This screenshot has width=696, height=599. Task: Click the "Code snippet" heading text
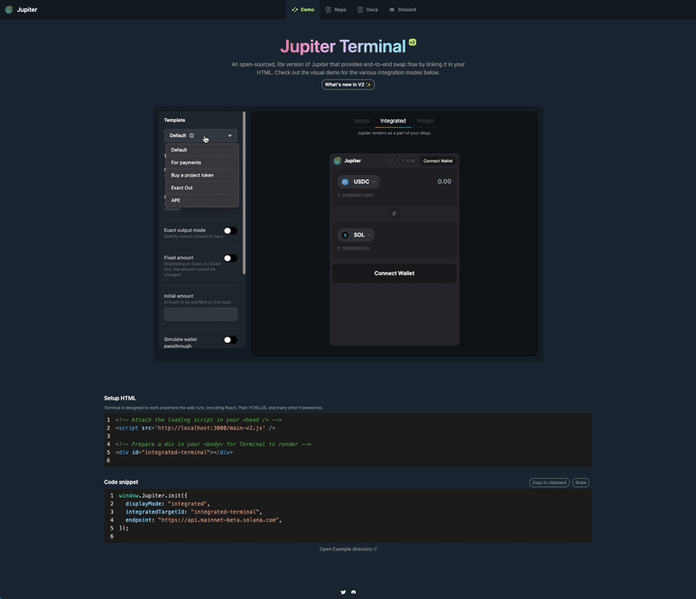coord(121,482)
